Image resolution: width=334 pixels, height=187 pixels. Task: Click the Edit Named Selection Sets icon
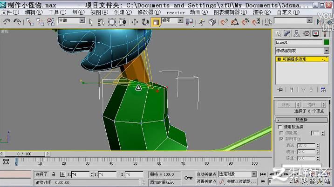[268, 22]
